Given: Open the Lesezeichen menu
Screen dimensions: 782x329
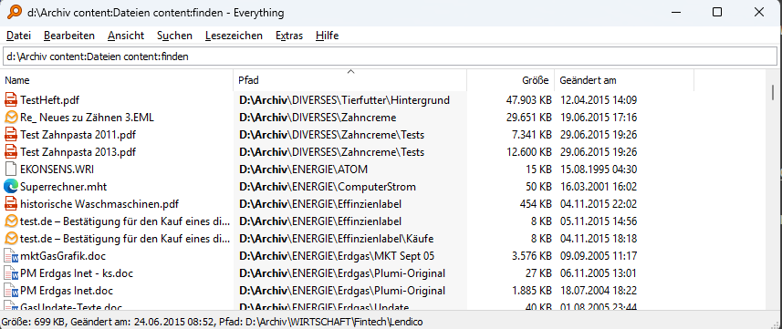Looking at the screenshot, I should coord(234,36).
